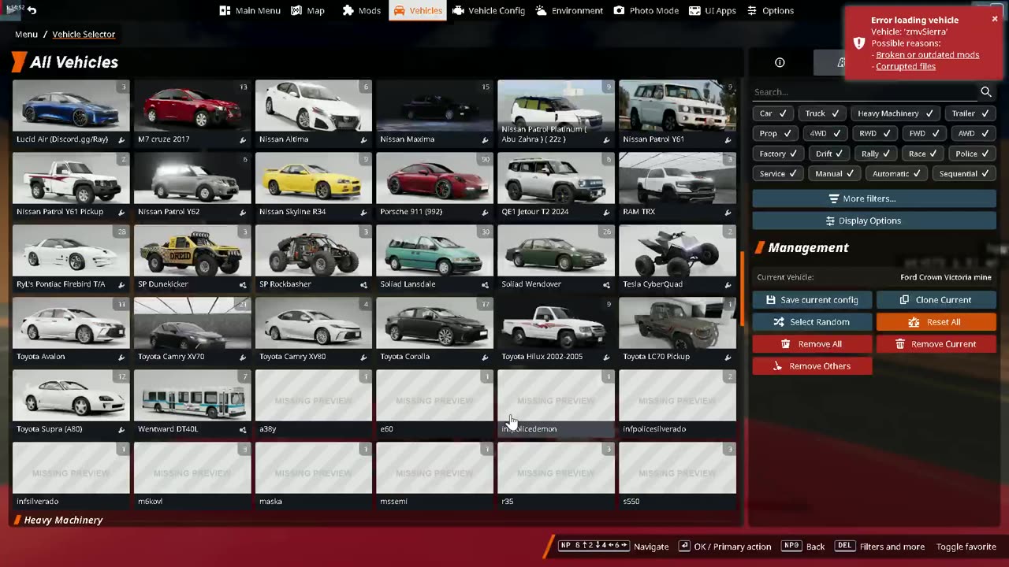Expand the More filters section
Viewport: 1009px width, 567px height.
tap(873, 198)
